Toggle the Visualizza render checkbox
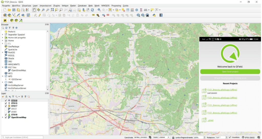The image size is (262, 139). pyautogui.click(x=230, y=137)
